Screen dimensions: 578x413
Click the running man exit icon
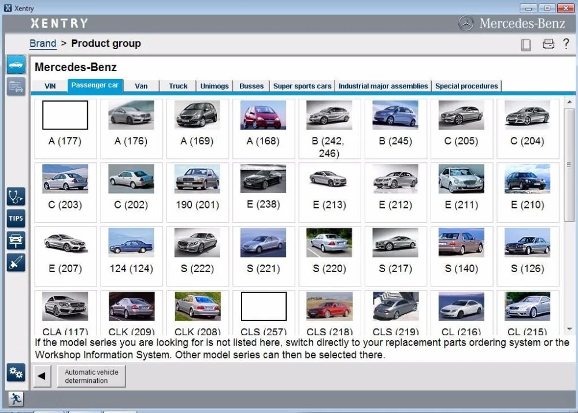[16, 399]
